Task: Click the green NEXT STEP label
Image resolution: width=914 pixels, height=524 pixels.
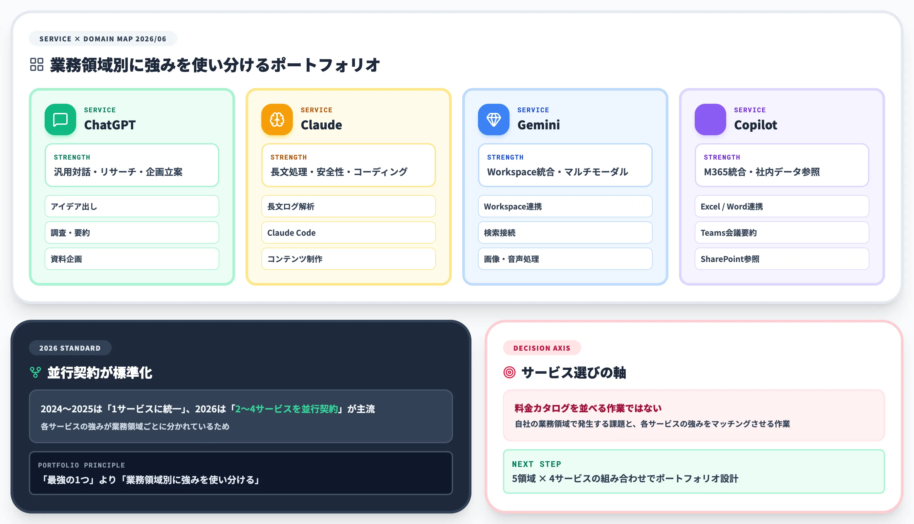Action: click(x=536, y=464)
